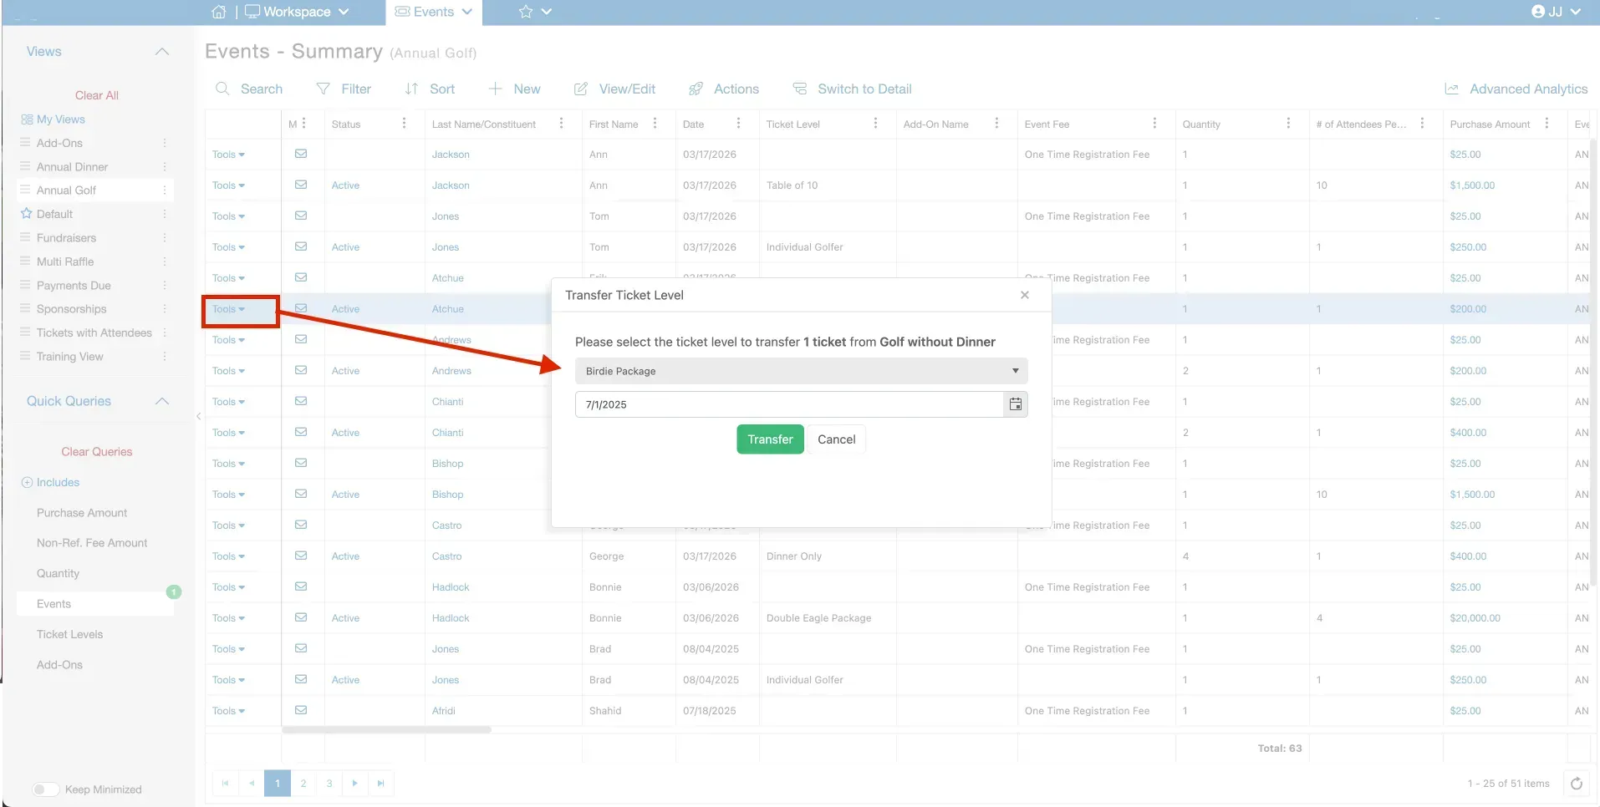Click the Home icon in top bar
This screenshot has height=807, width=1600.
(218, 12)
